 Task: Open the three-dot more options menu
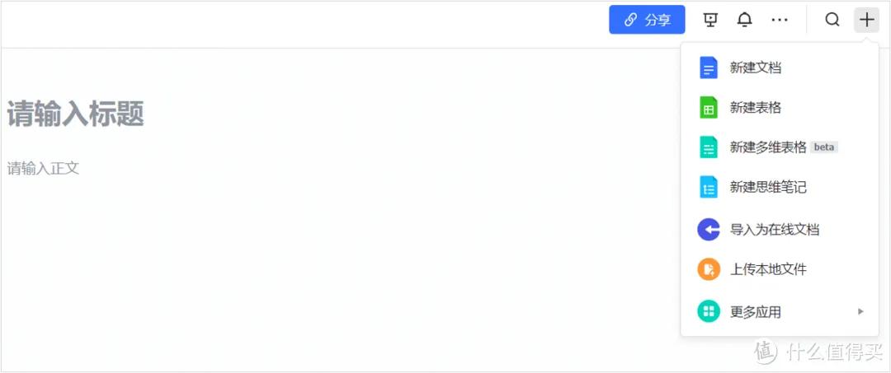tap(779, 20)
